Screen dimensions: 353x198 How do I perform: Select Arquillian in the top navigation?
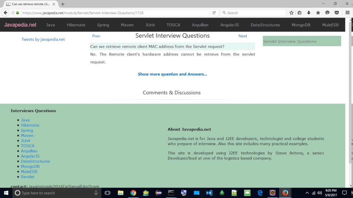(200, 25)
